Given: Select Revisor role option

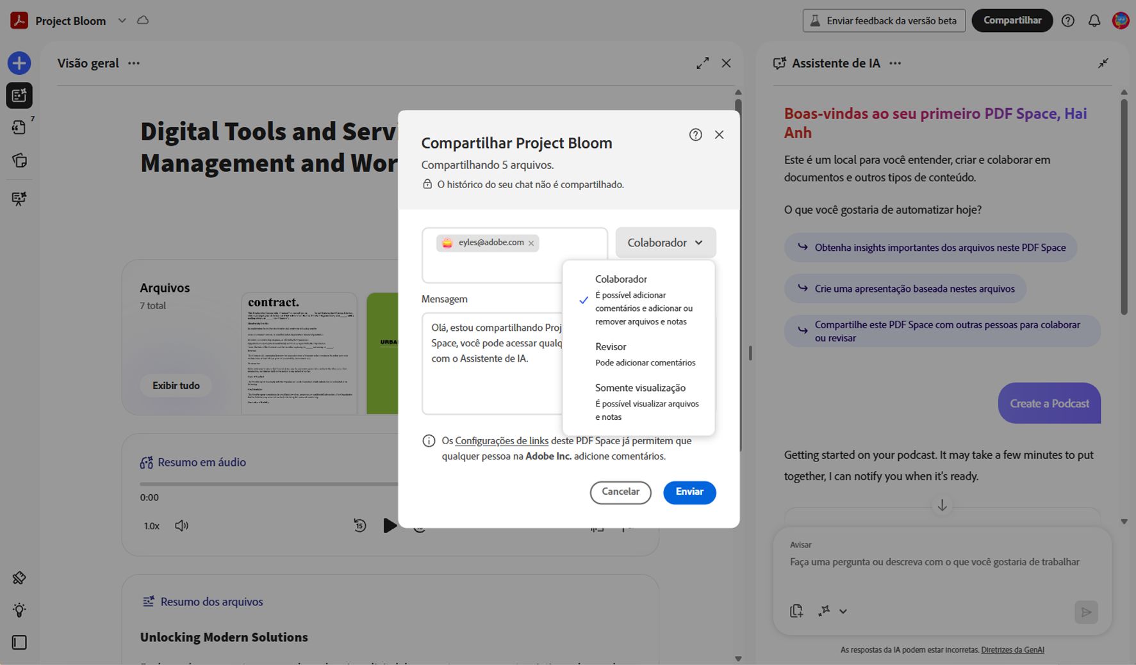Looking at the screenshot, I should [x=638, y=354].
